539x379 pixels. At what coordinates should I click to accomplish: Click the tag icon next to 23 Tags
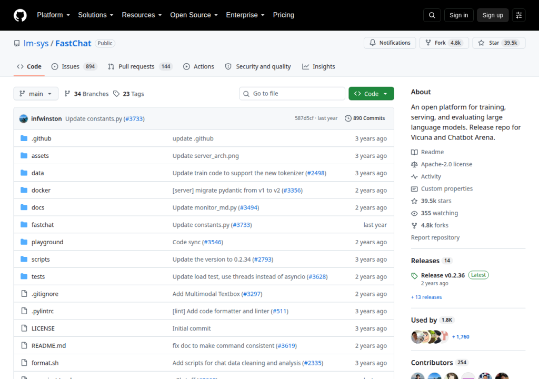(x=116, y=94)
